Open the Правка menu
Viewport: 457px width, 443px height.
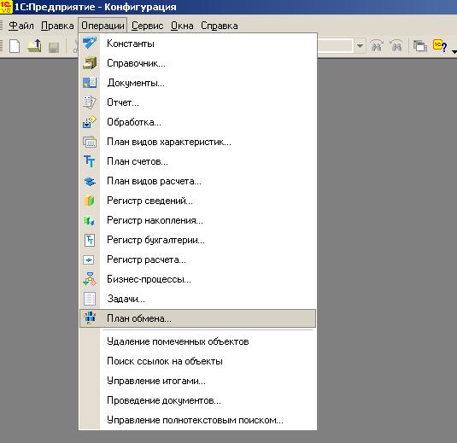pyautogui.click(x=57, y=26)
